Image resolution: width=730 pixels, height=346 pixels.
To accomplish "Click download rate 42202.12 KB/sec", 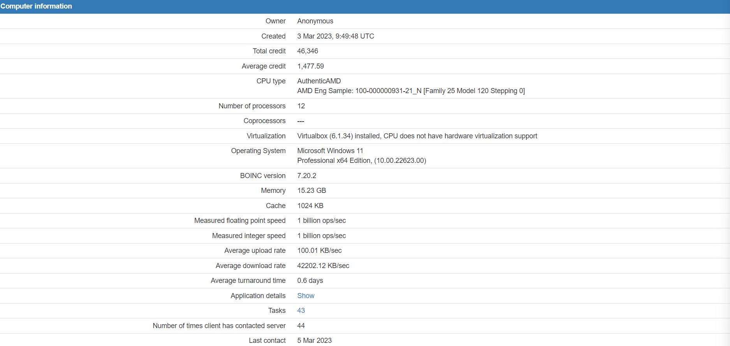I will (x=323, y=266).
